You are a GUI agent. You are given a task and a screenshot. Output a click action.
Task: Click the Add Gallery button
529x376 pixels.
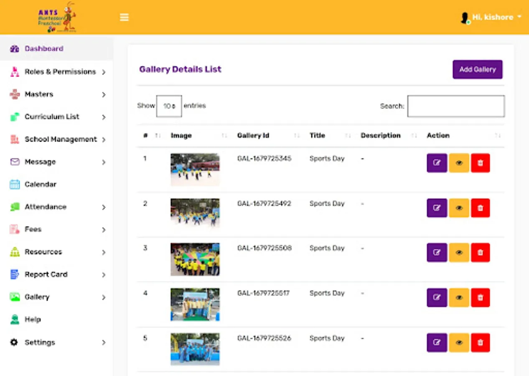click(477, 69)
